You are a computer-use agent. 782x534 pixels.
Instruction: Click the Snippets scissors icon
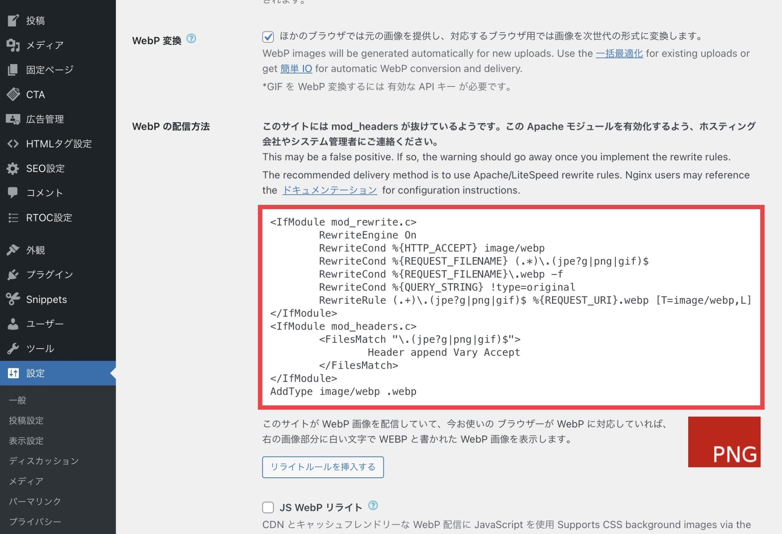[x=13, y=299]
